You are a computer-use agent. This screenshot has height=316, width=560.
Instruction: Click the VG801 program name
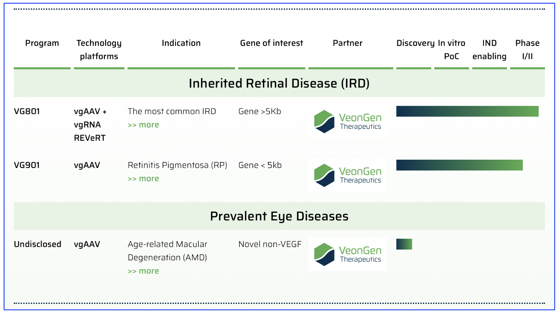click(27, 112)
